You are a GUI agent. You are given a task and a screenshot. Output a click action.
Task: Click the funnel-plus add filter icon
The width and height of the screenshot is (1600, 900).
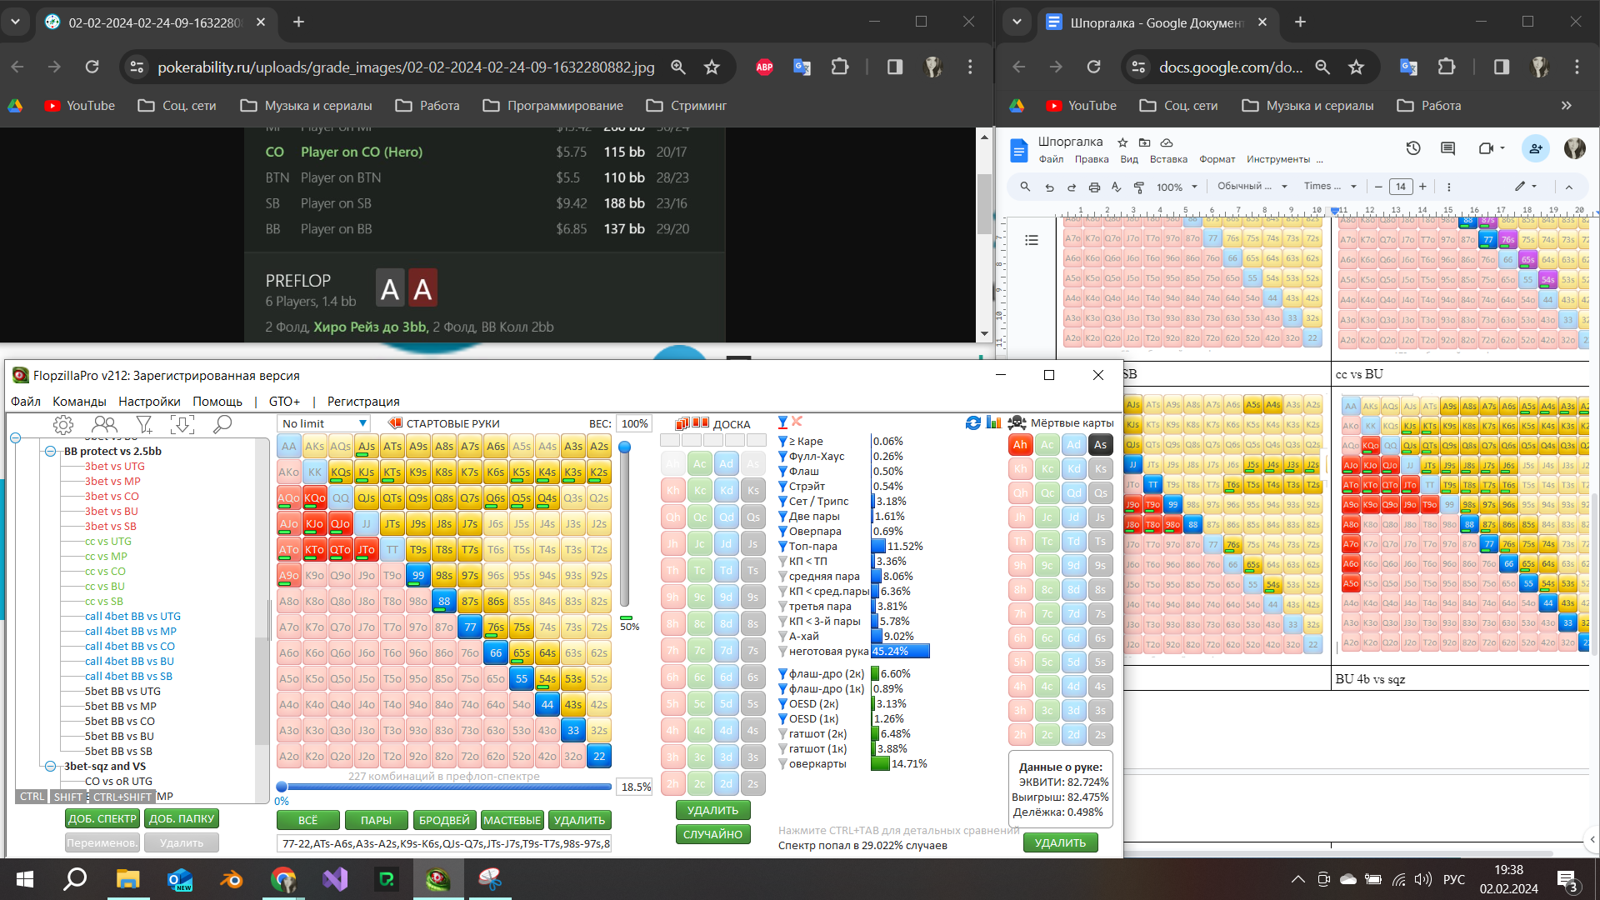(144, 425)
